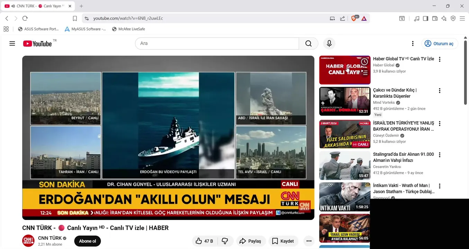Open Haber Global Canlı Yayın thumbnail

tap(345, 70)
